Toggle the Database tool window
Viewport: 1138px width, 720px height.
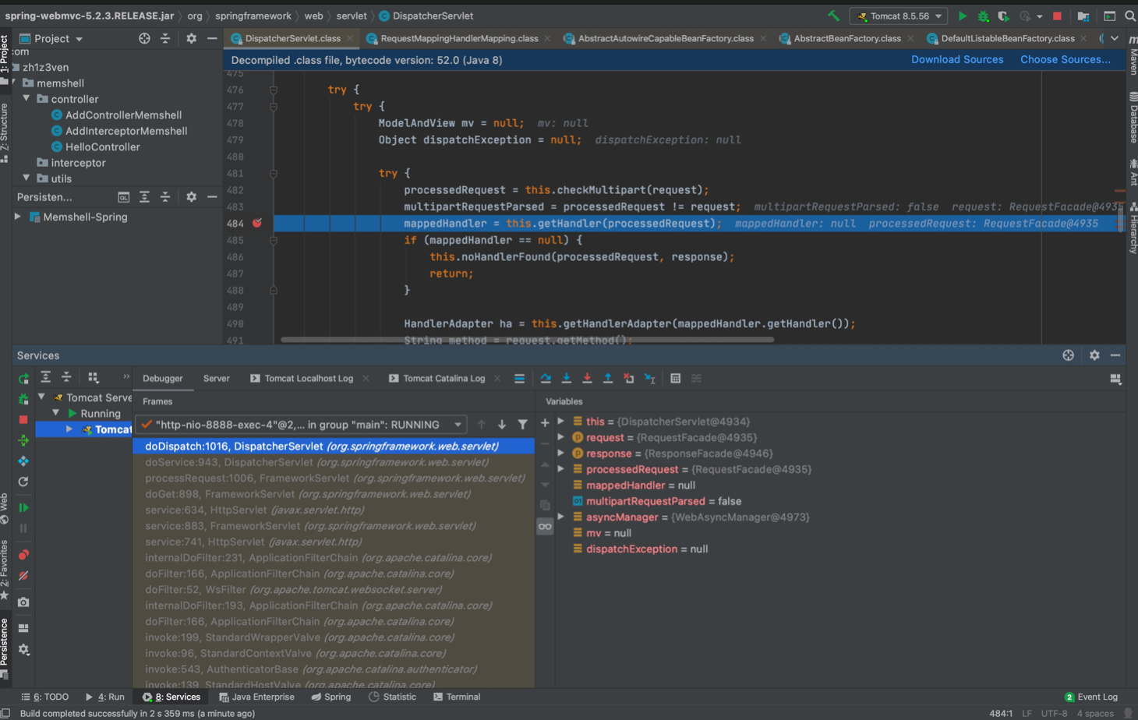coord(1133,118)
